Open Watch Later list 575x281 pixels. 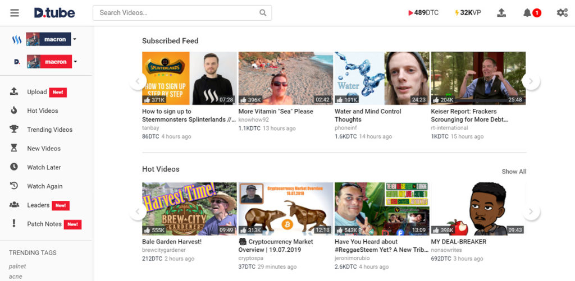pos(44,168)
